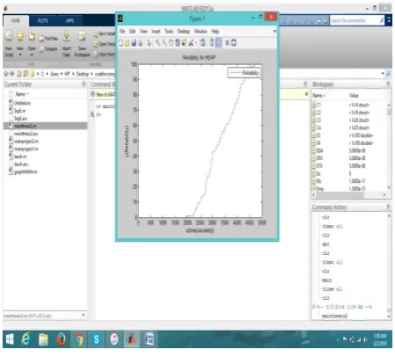Switch to the PLOTS ribbon tab

pos(43,20)
